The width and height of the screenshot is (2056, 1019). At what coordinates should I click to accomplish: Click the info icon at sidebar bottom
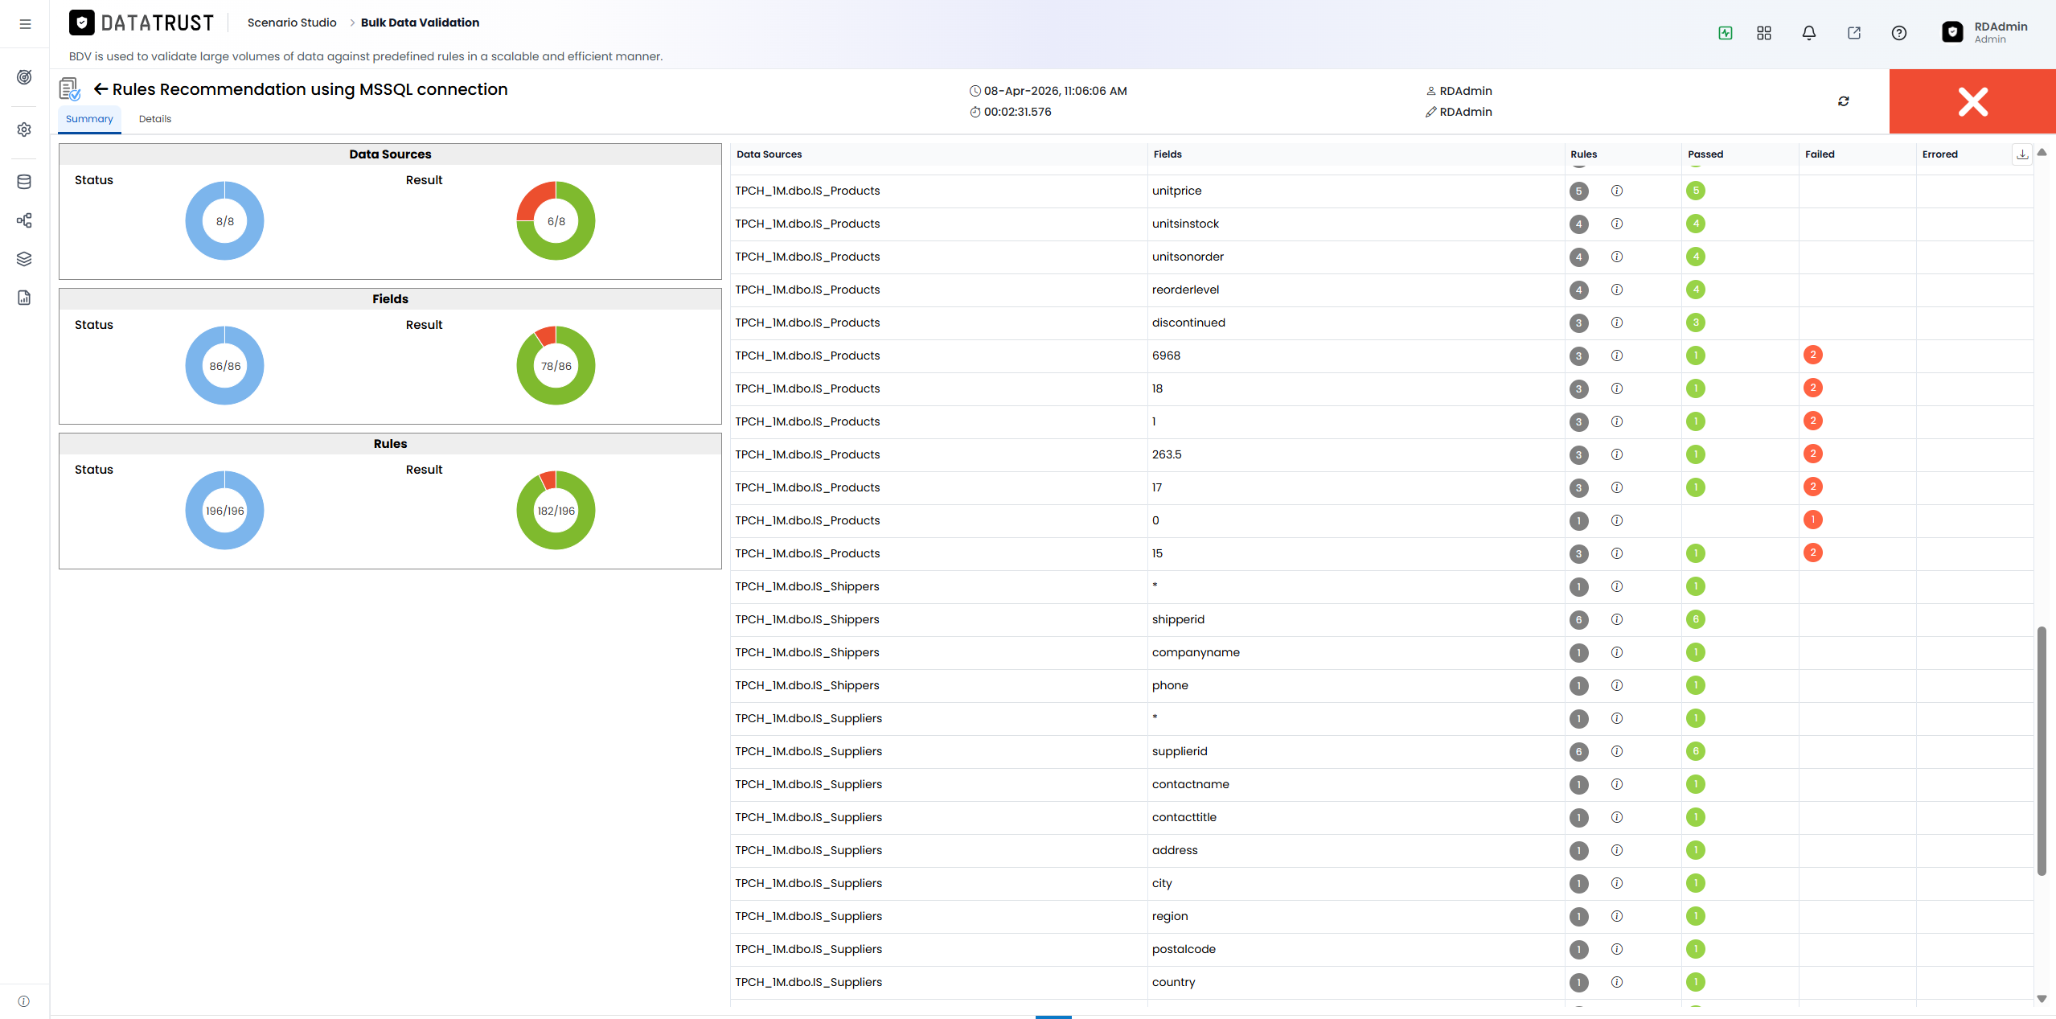[x=24, y=1001]
